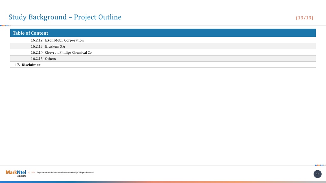Select the slide title 'Study Background – Project Outline'
The width and height of the screenshot is (326, 183).
point(65,17)
